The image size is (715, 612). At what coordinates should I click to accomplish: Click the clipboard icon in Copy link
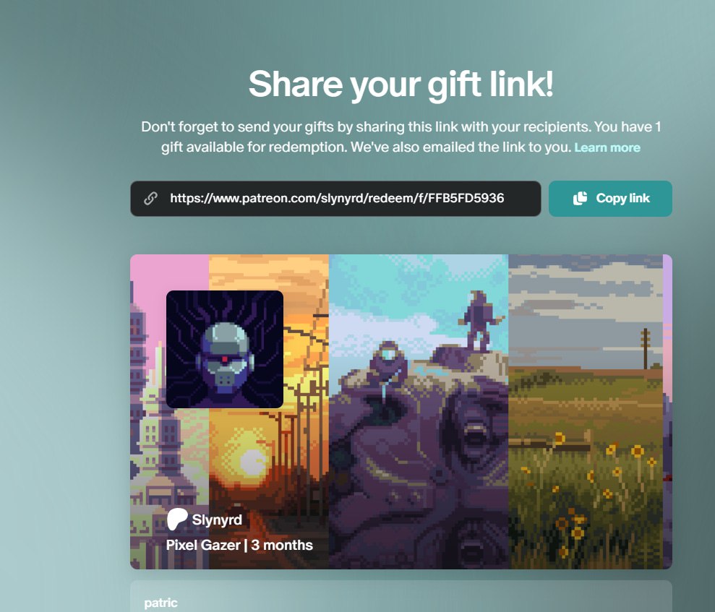tap(580, 198)
